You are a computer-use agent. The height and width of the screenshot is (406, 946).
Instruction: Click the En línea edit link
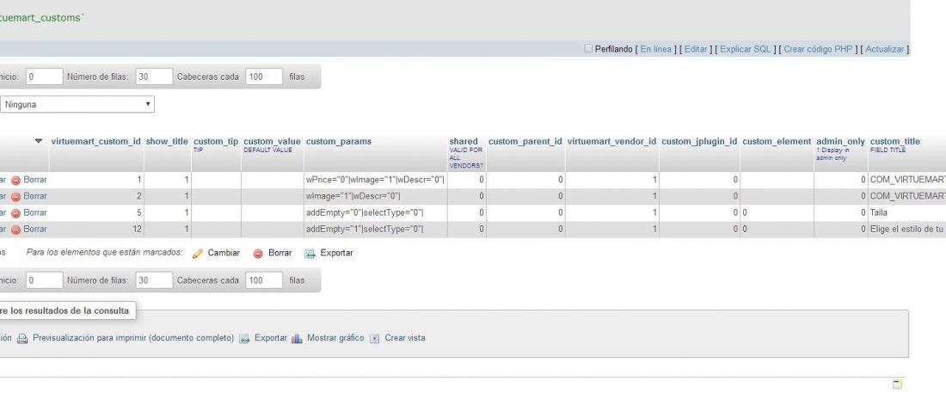click(656, 50)
